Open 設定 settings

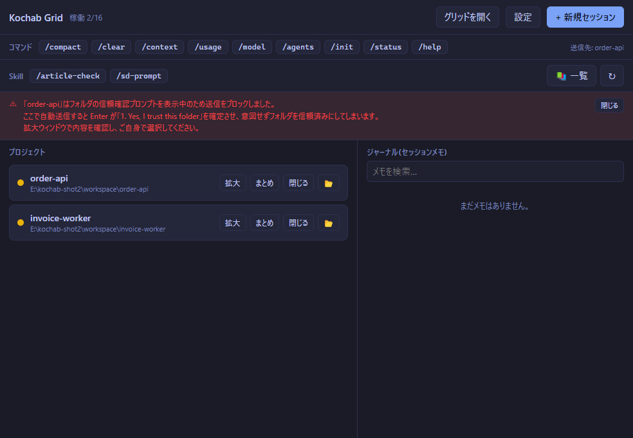pos(523,17)
